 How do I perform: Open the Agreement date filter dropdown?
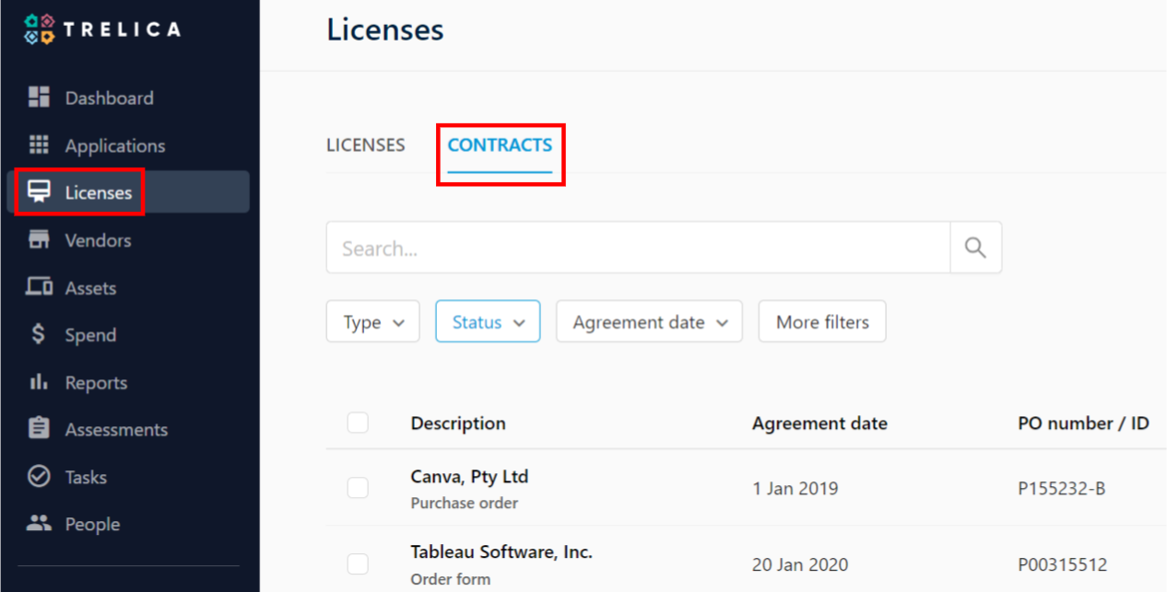(x=649, y=322)
